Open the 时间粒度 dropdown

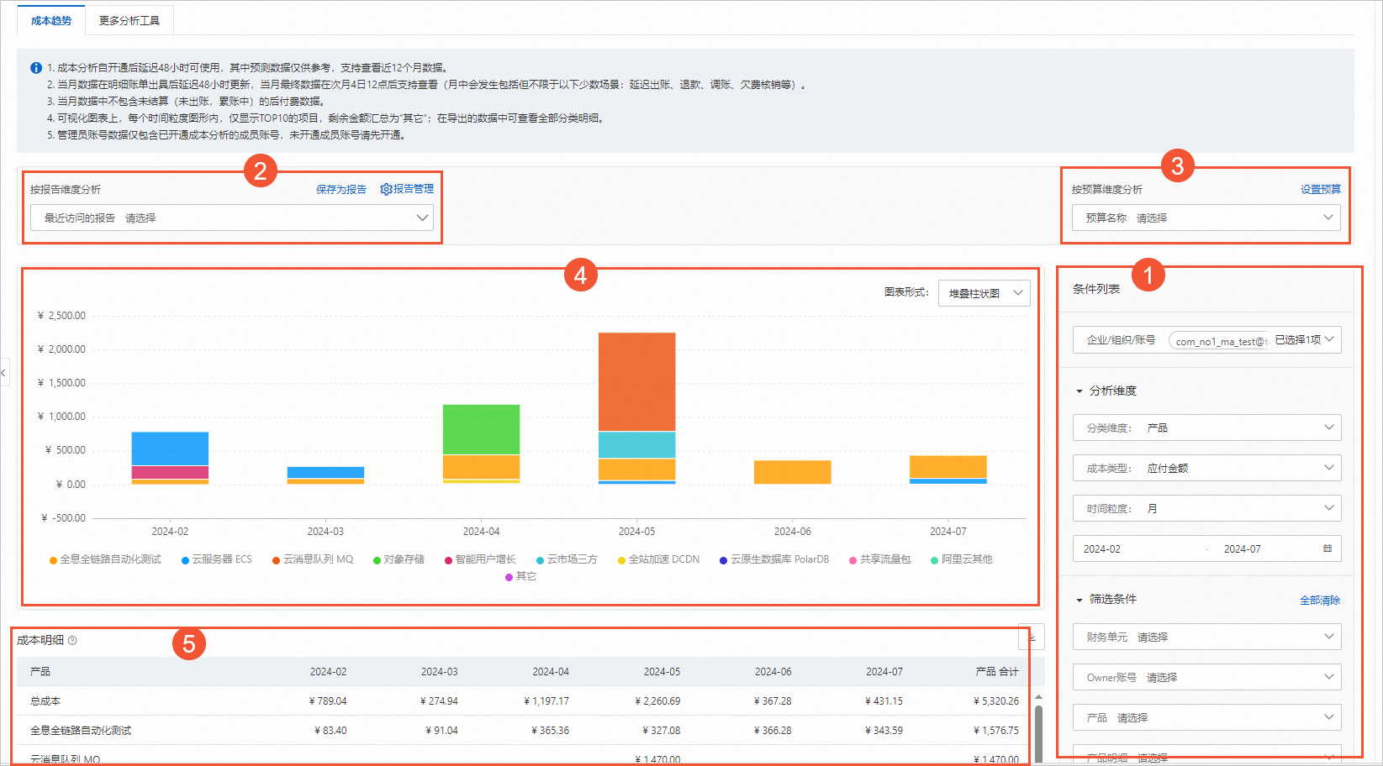click(1206, 508)
